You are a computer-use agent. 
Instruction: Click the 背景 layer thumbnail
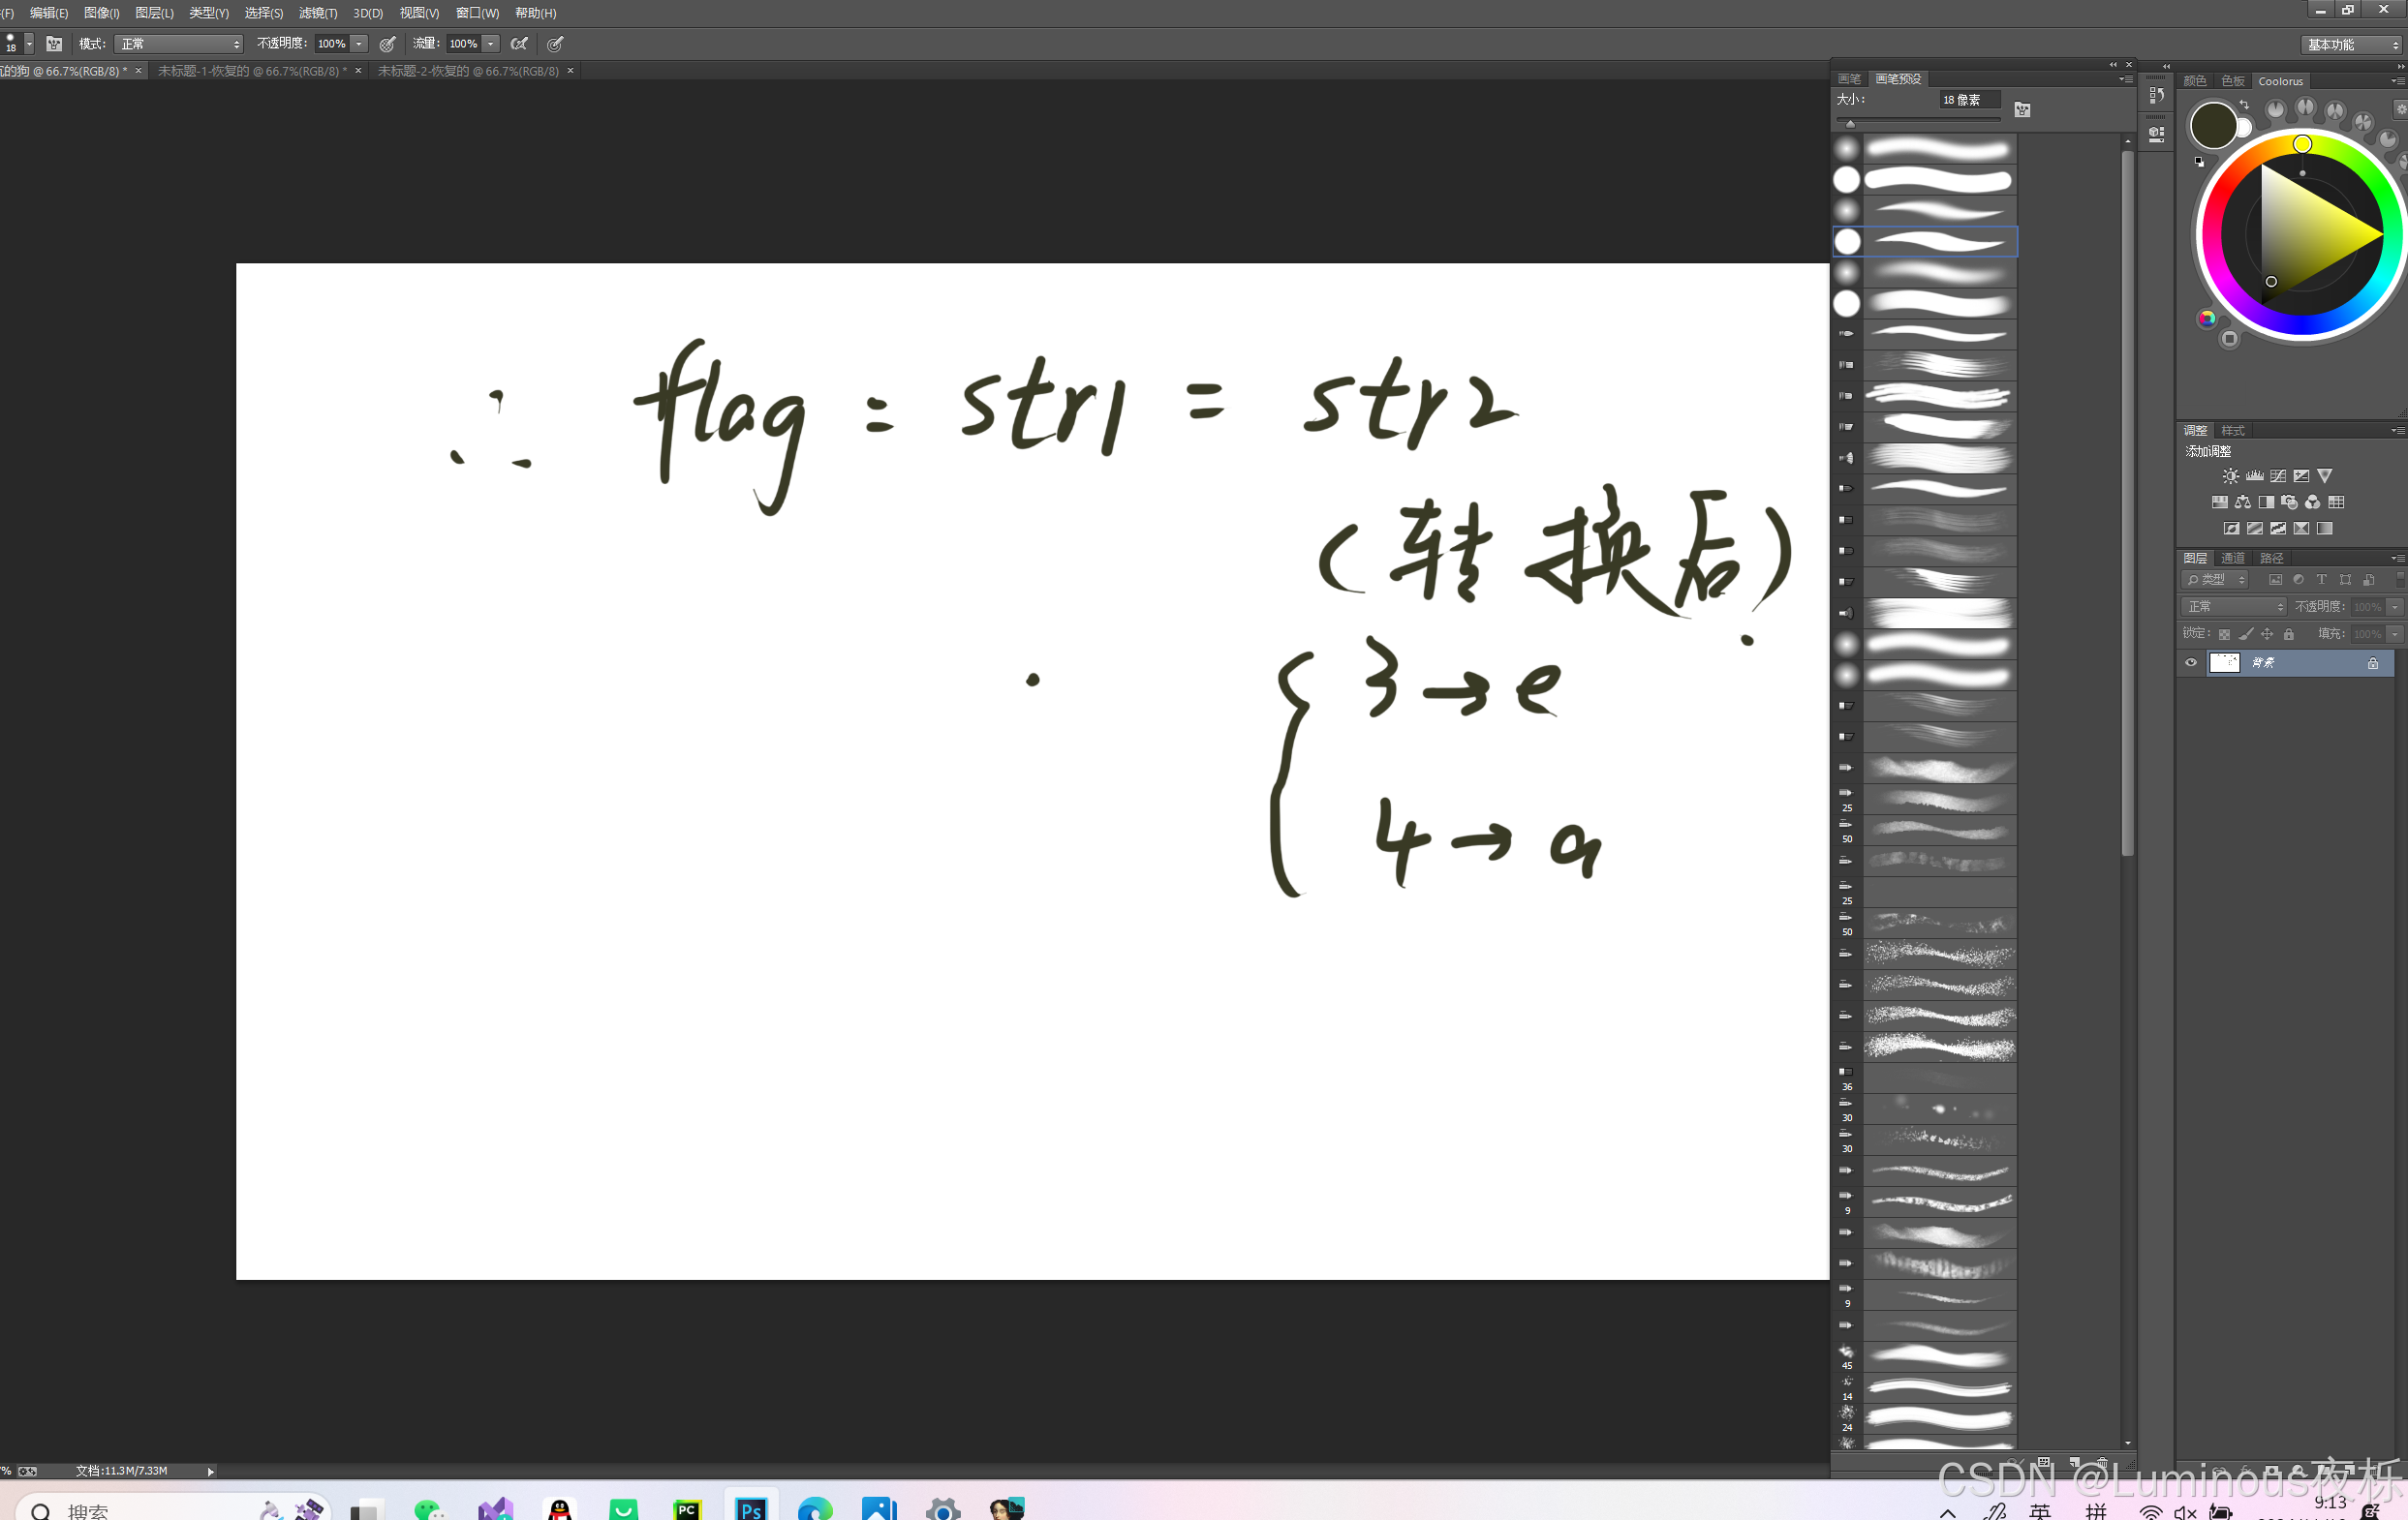point(2224,662)
